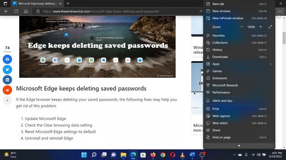Switch to Microsoft Edge on taskbar

[x=133, y=155]
